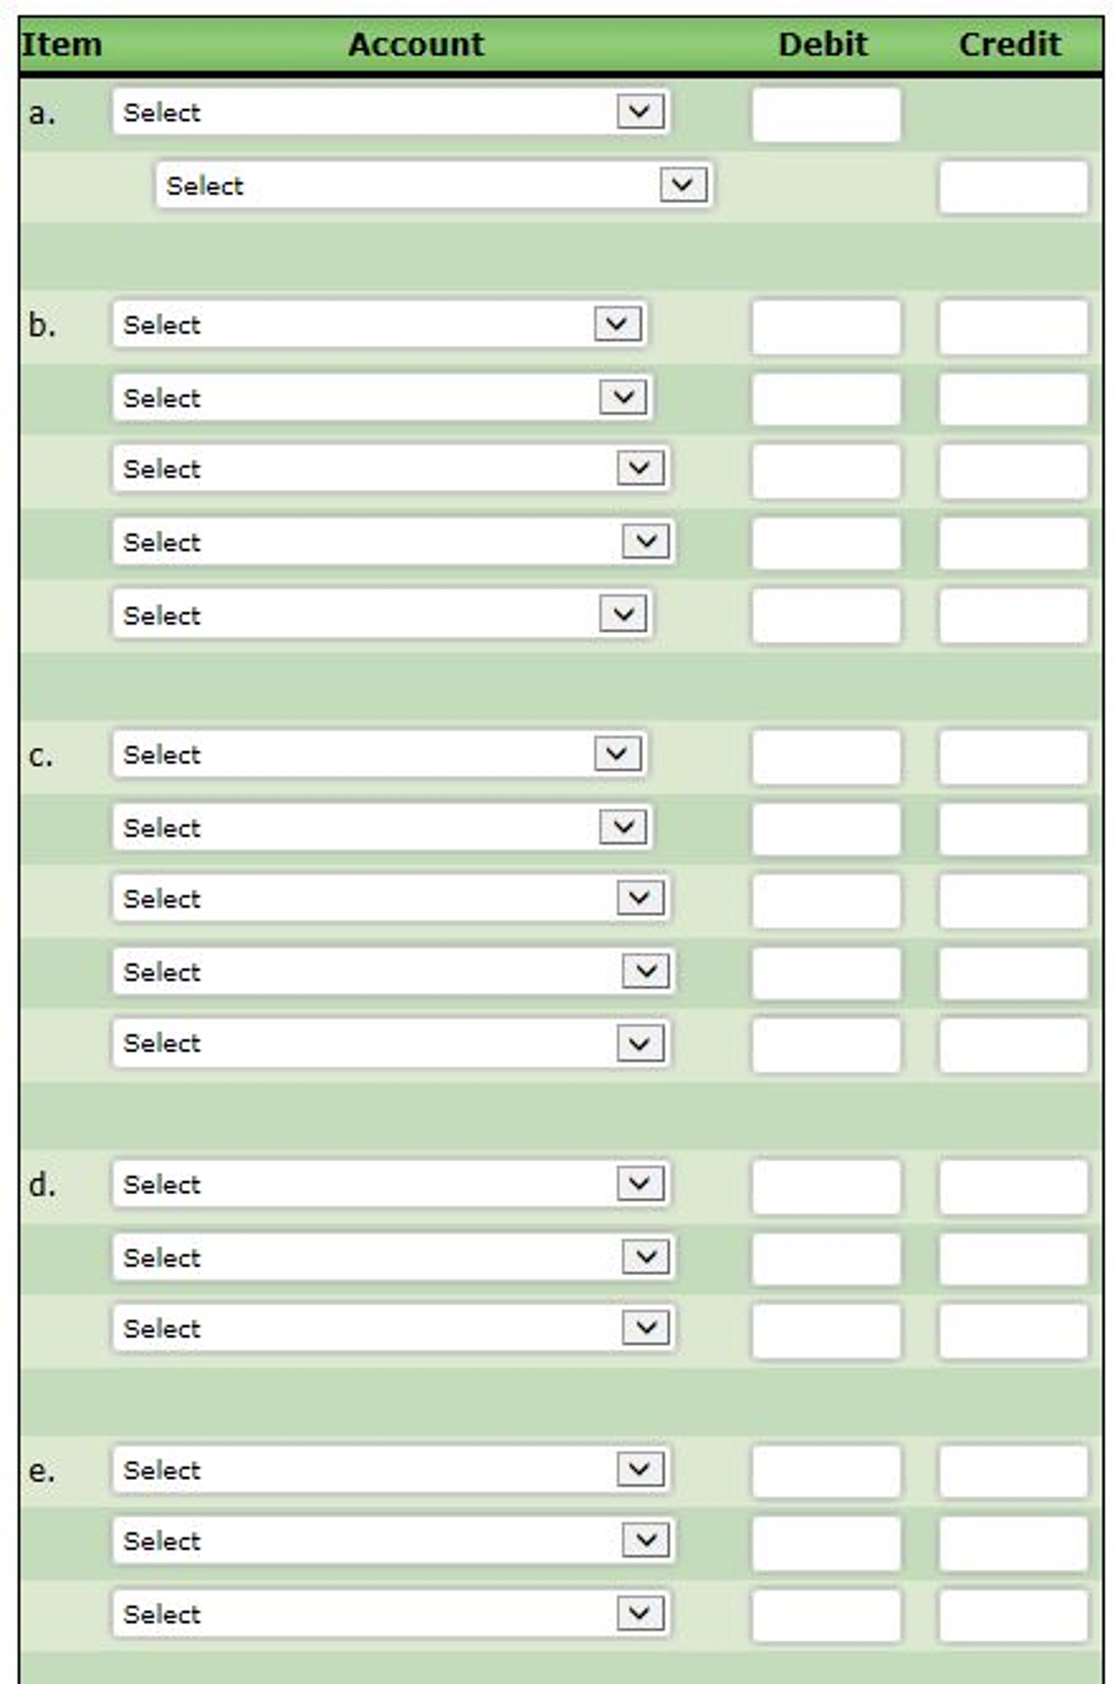This screenshot has height=1684, width=1115.
Task: Expand the indented second account dropdown for item a
Action: coord(434,185)
